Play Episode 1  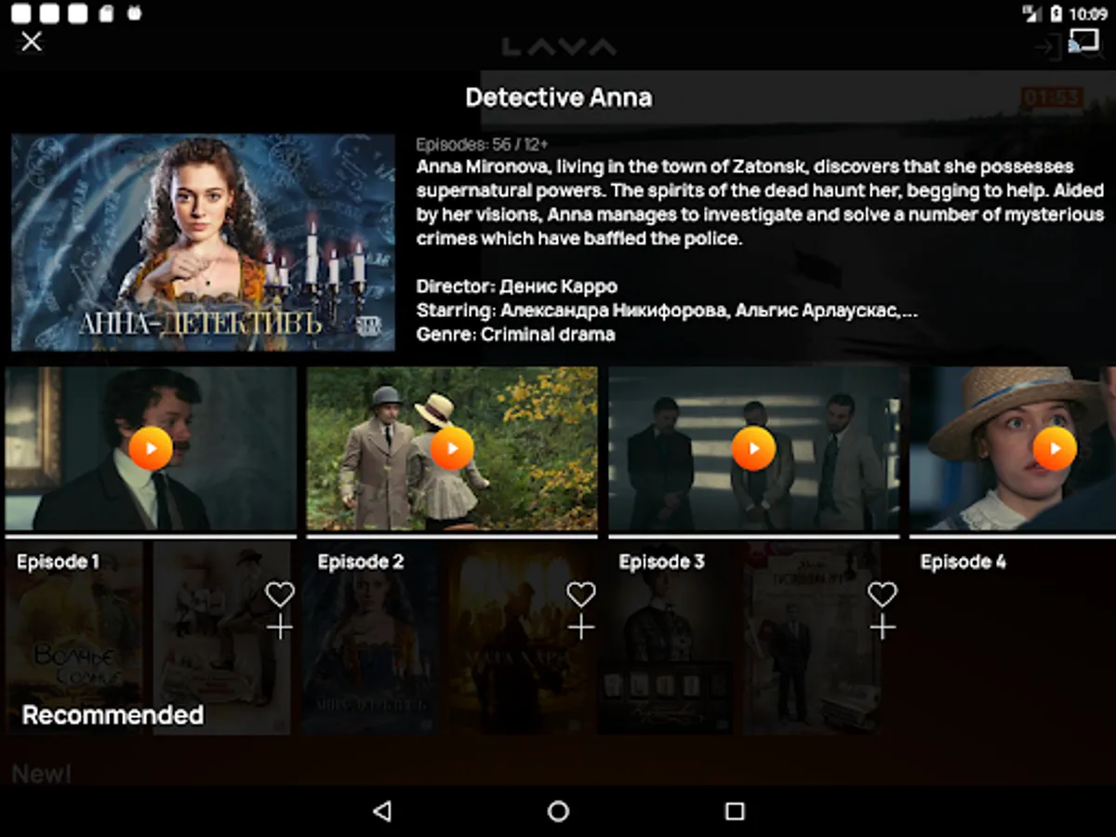coord(151,448)
